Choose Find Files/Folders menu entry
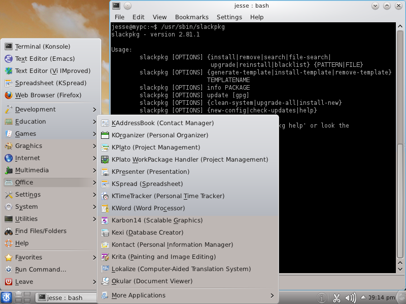This screenshot has width=406, height=304. click(41, 231)
